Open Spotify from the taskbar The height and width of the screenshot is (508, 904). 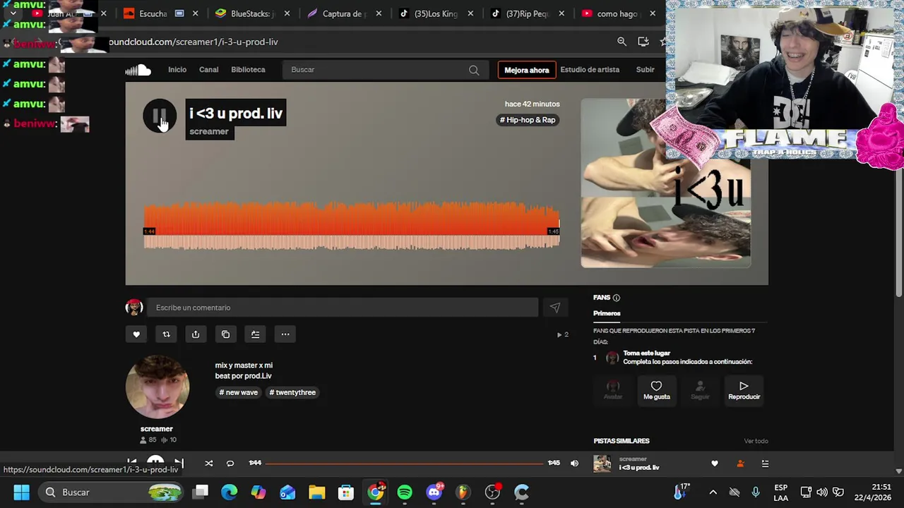point(405,492)
